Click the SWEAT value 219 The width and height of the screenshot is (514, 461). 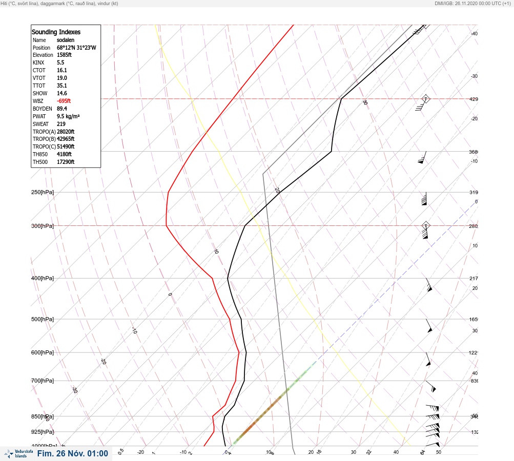[61, 124]
